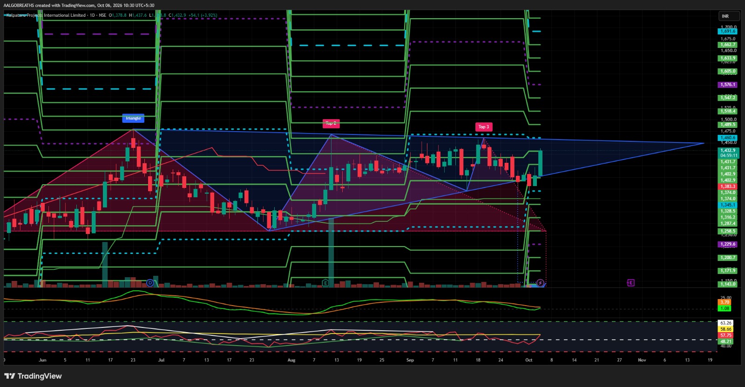The width and height of the screenshot is (745, 387).
Task: Select the 'Top 3' pattern label
Action: 484,127
